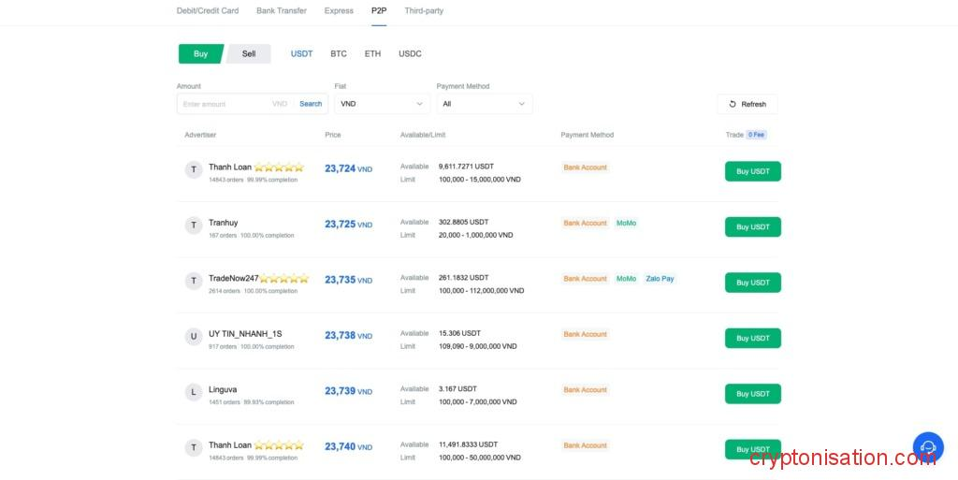Click Zalo Pay tag in TradeNow247's row
Viewport: 958px width, 480px height.
pyautogui.click(x=660, y=279)
